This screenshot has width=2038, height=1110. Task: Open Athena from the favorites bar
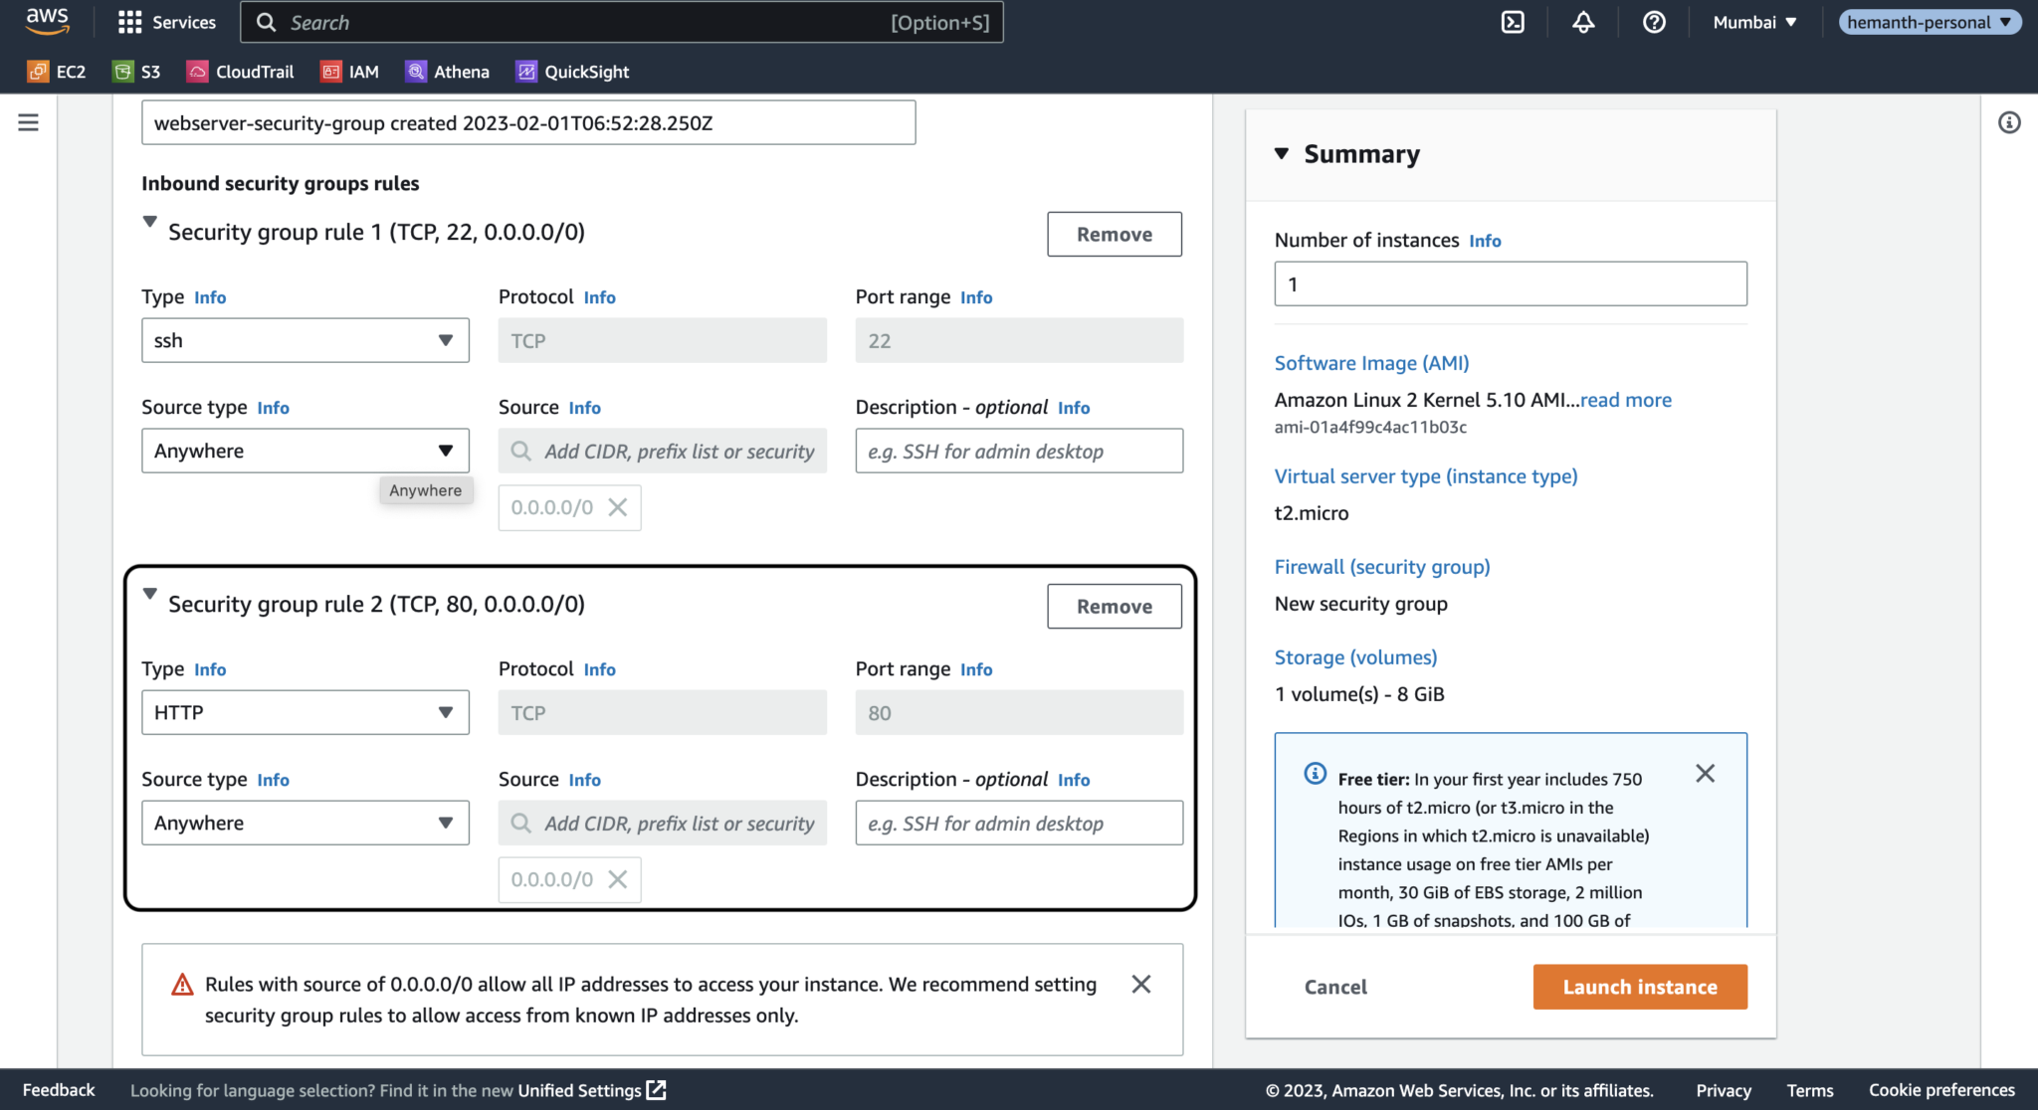pos(447,71)
